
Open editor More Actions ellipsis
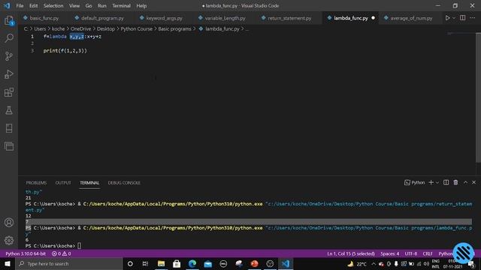[473, 18]
